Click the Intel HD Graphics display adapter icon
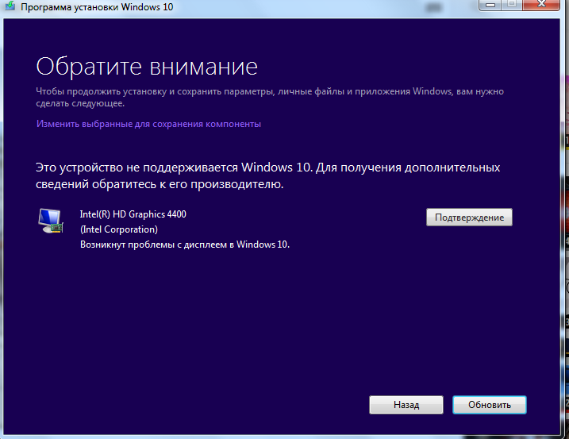The height and width of the screenshot is (439, 569). [x=52, y=221]
